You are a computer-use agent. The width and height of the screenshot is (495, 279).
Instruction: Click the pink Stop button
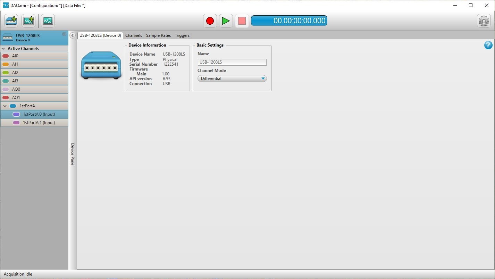click(242, 21)
